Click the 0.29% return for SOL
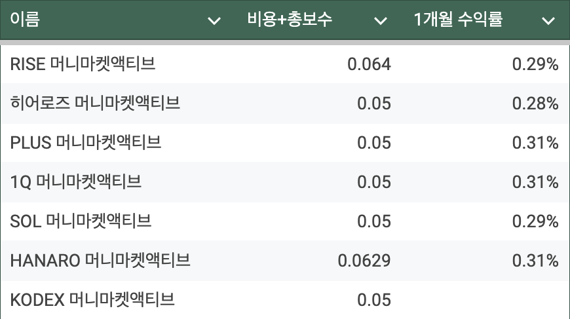This screenshot has width=570, height=319. (x=535, y=221)
